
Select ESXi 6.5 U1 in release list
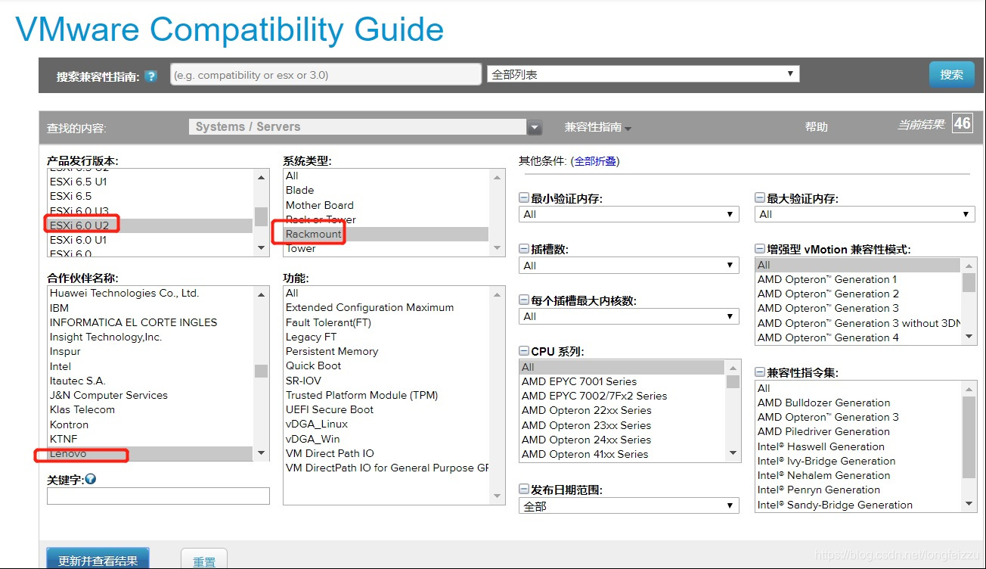point(150,182)
